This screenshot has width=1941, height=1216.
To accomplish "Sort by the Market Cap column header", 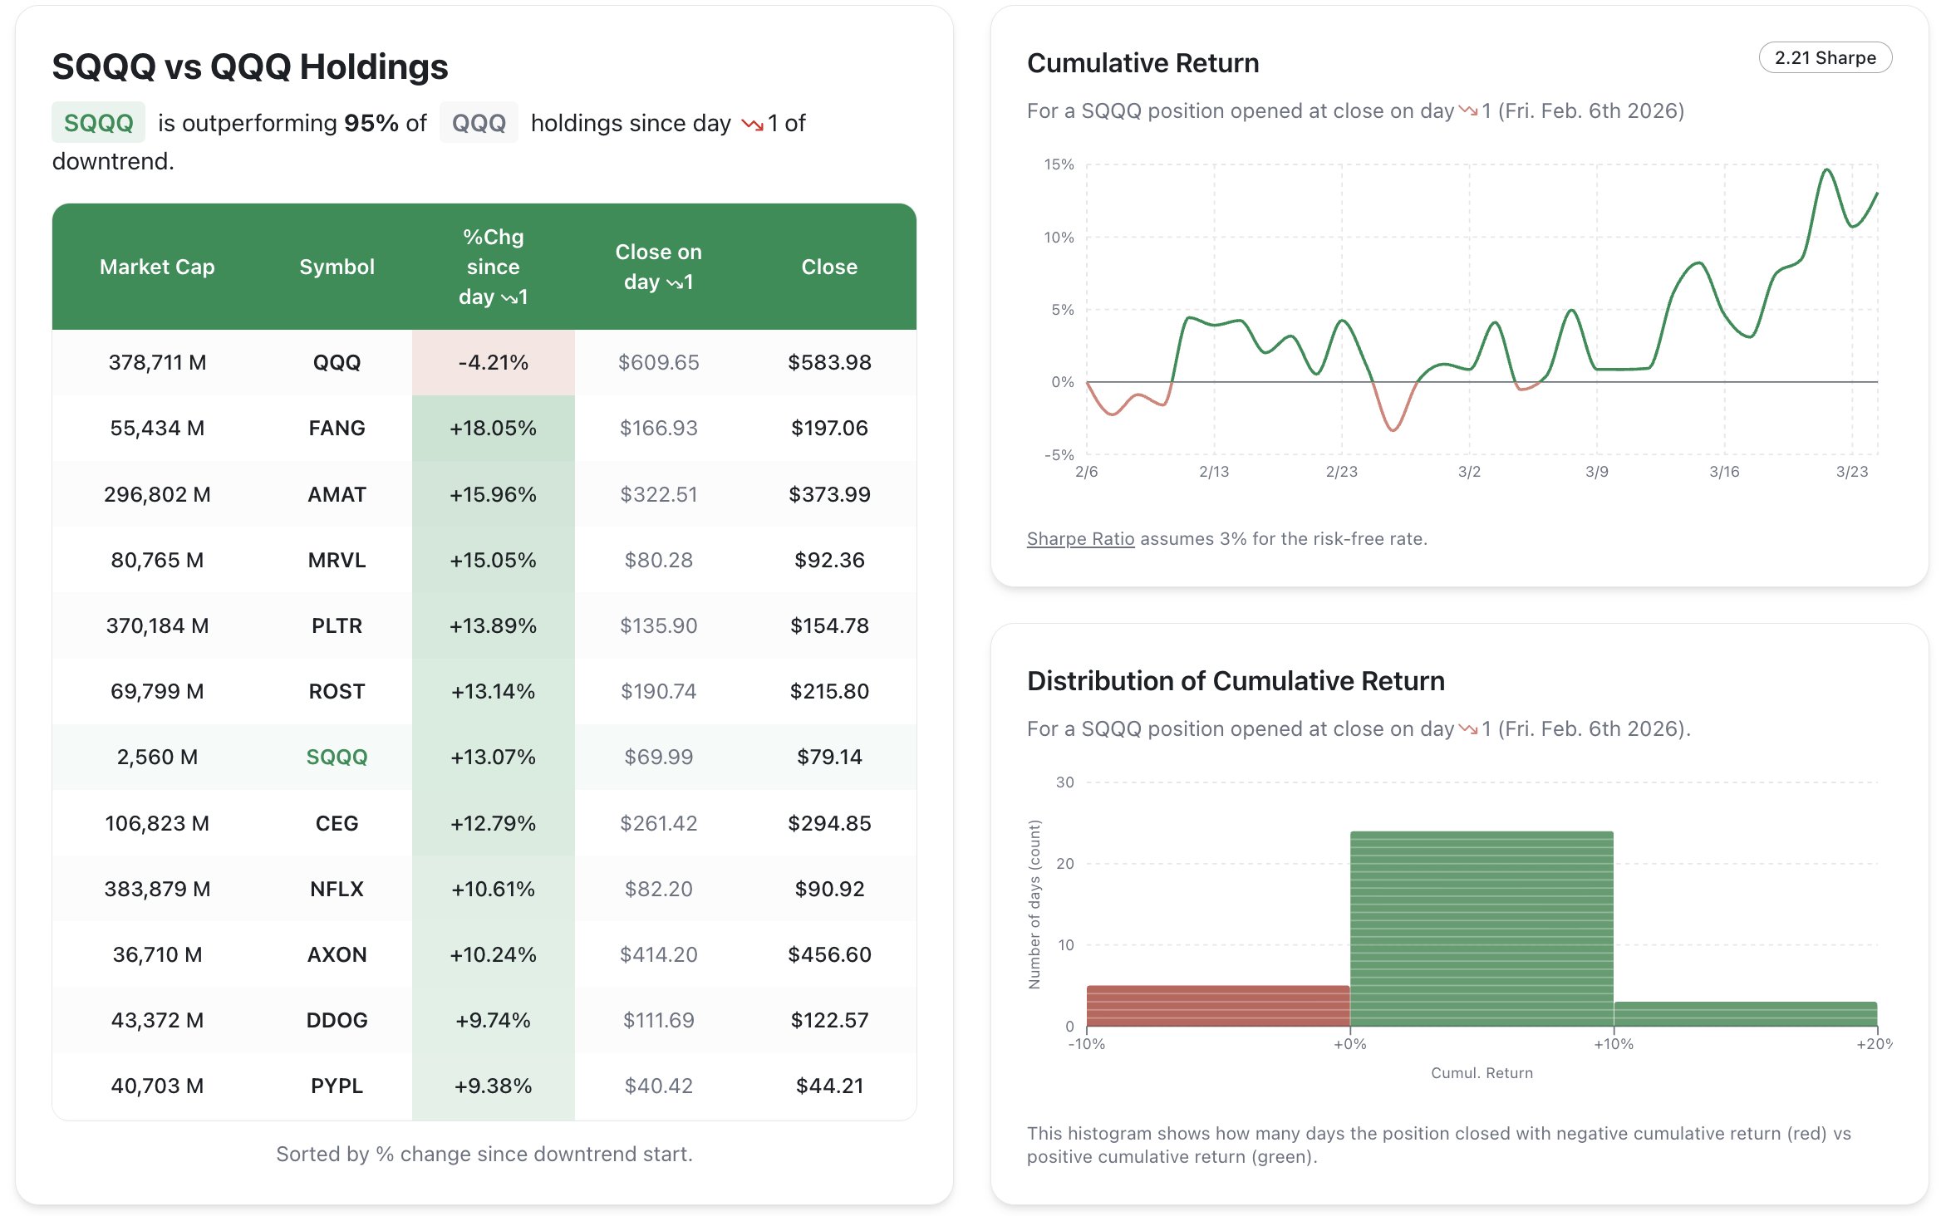I will pyautogui.click(x=157, y=267).
